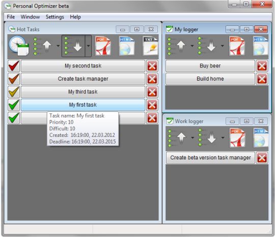Screen dimensions: 275x237
Task: Delete the 'My third task' entry
Action: point(152,92)
